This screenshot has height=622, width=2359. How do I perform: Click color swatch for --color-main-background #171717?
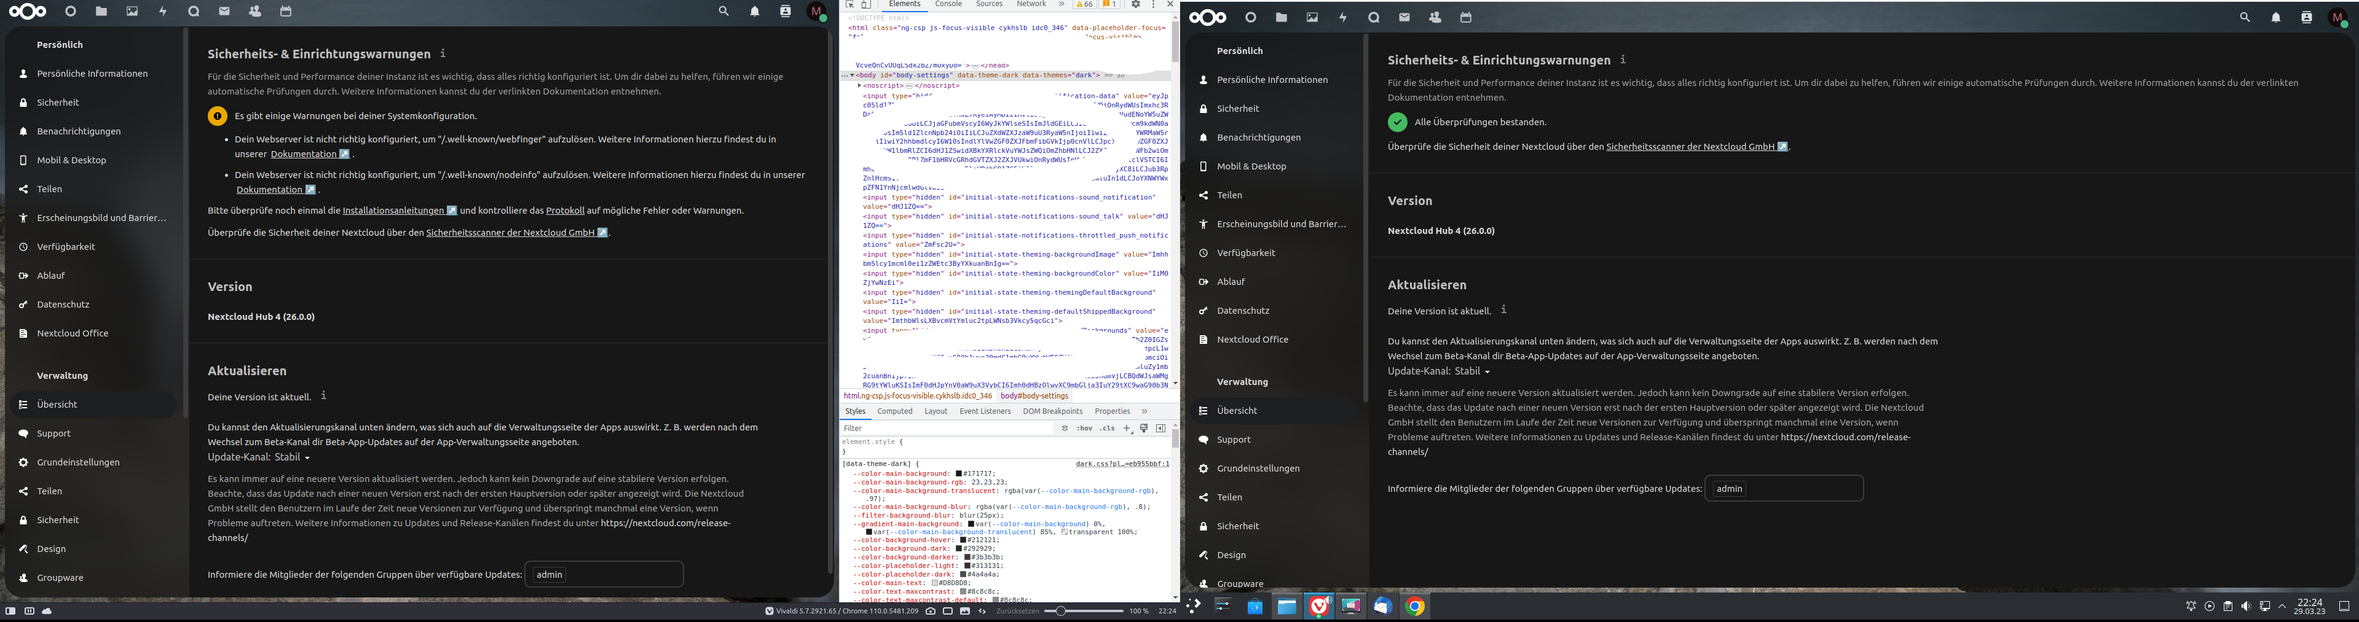tap(959, 474)
